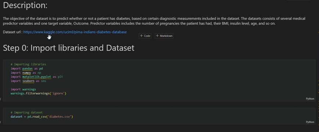
Task: Change Python language of dataset cell
Action: tap(310, 122)
